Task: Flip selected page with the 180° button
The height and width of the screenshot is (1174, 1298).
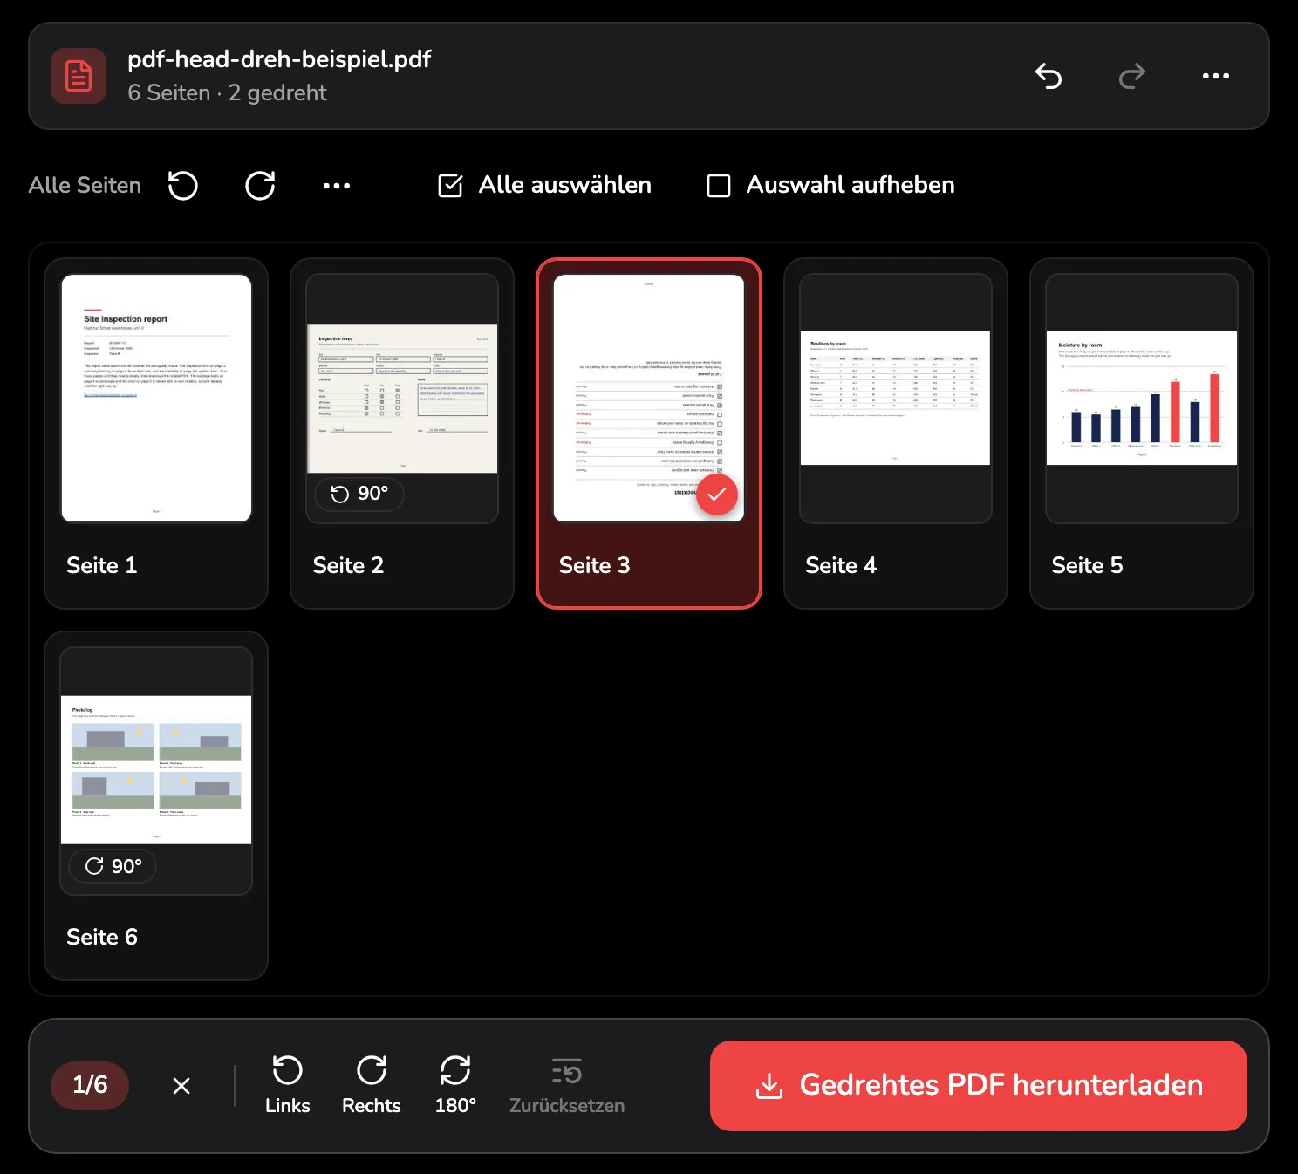Action: tap(455, 1086)
